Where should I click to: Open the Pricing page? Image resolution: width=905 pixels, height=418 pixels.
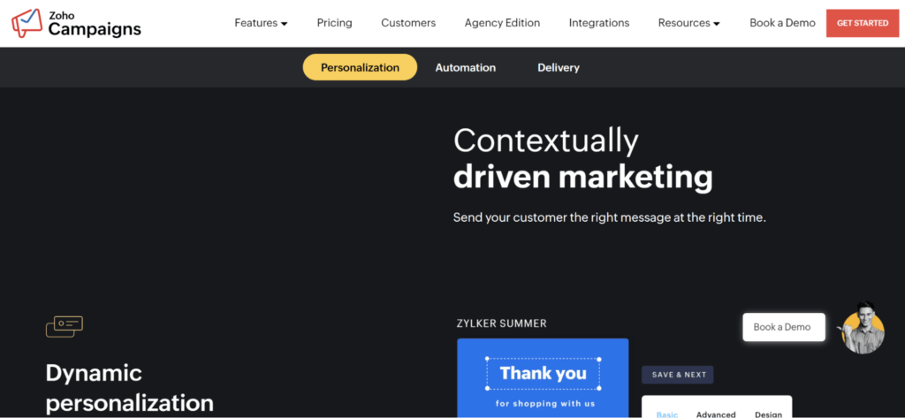(334, 23)
